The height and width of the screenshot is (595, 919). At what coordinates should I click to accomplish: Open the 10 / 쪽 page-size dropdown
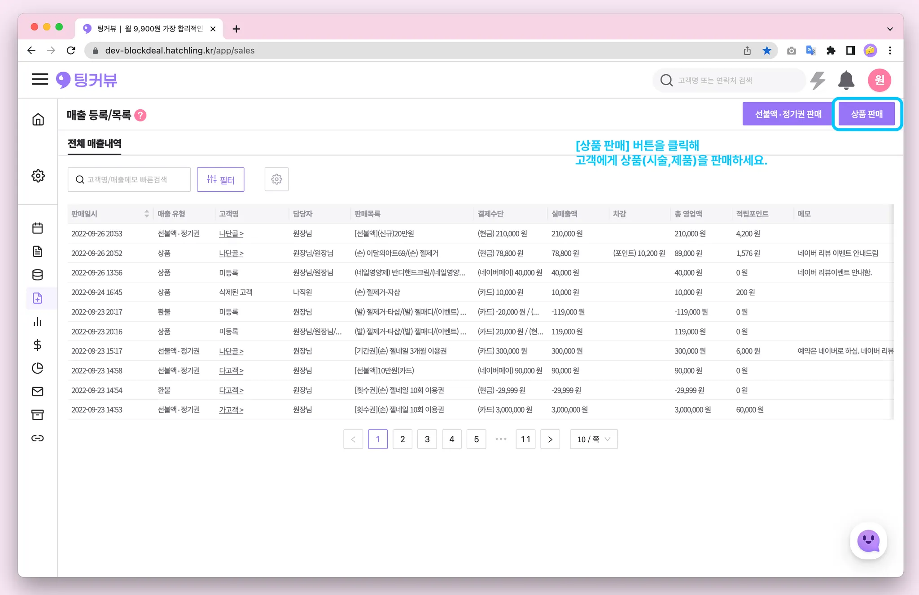(x=593, y=439)
